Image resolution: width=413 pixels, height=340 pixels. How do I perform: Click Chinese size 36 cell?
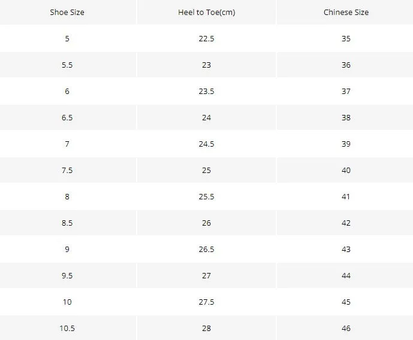pos(346,65)
